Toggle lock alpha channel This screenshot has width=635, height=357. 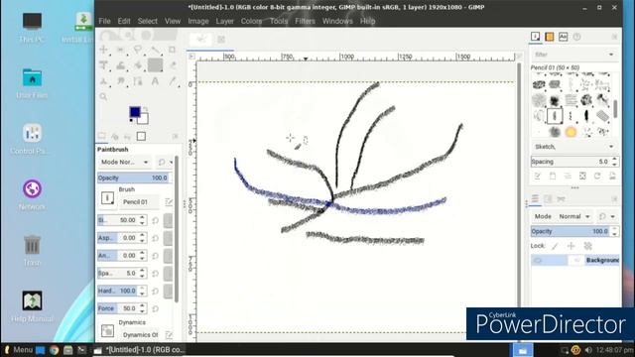tap(588, 246)
